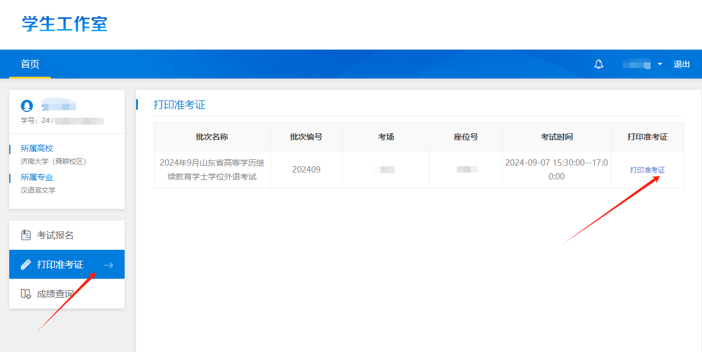Click the 批次编号 column header
This screenshot has width=702, height=352.
coord(306,136)
